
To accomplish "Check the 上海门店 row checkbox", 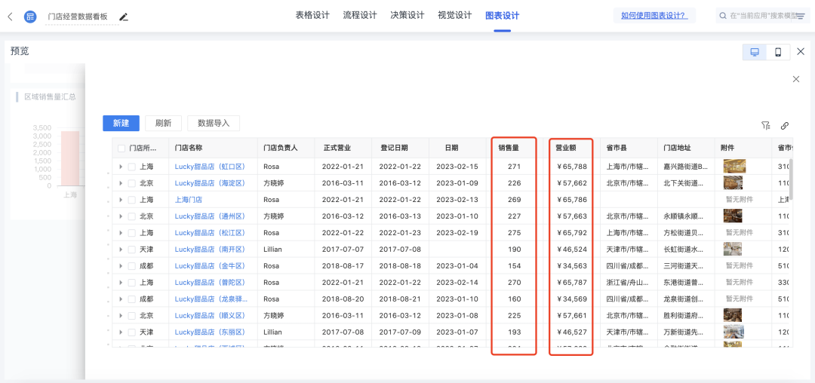I will point(131,200).
